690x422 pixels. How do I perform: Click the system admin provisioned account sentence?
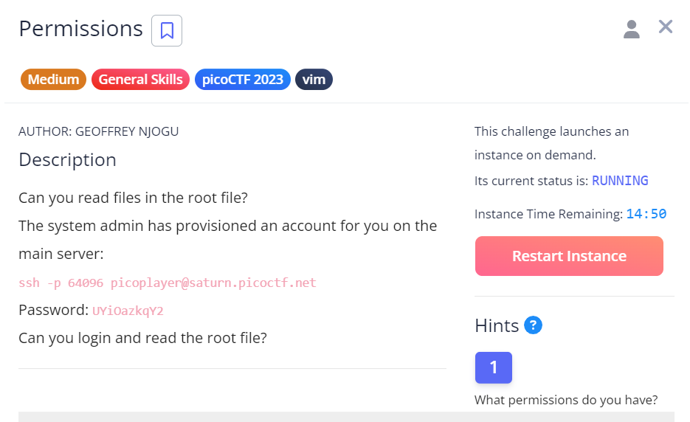click(x=227, y=240)
